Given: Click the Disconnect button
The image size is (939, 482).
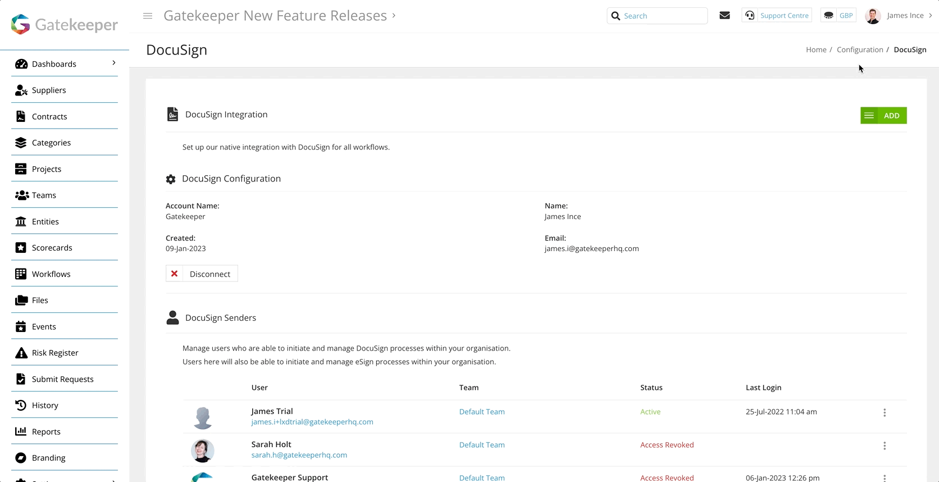Looking at the screenshot, I should coord(202,274).
